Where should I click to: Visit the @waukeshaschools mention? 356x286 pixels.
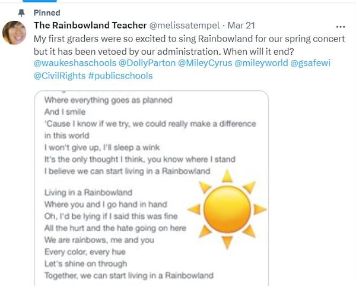coord(71,63)
